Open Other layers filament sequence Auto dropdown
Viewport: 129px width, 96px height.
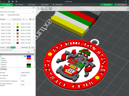point(25,85)
